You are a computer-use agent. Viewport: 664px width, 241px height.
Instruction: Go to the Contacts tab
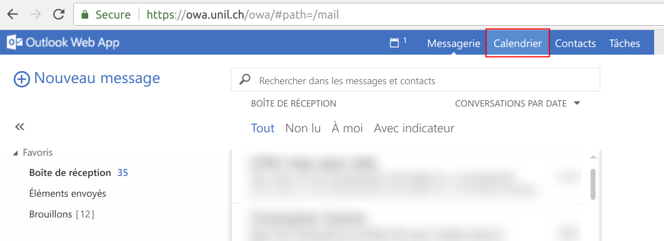(575, 44)
